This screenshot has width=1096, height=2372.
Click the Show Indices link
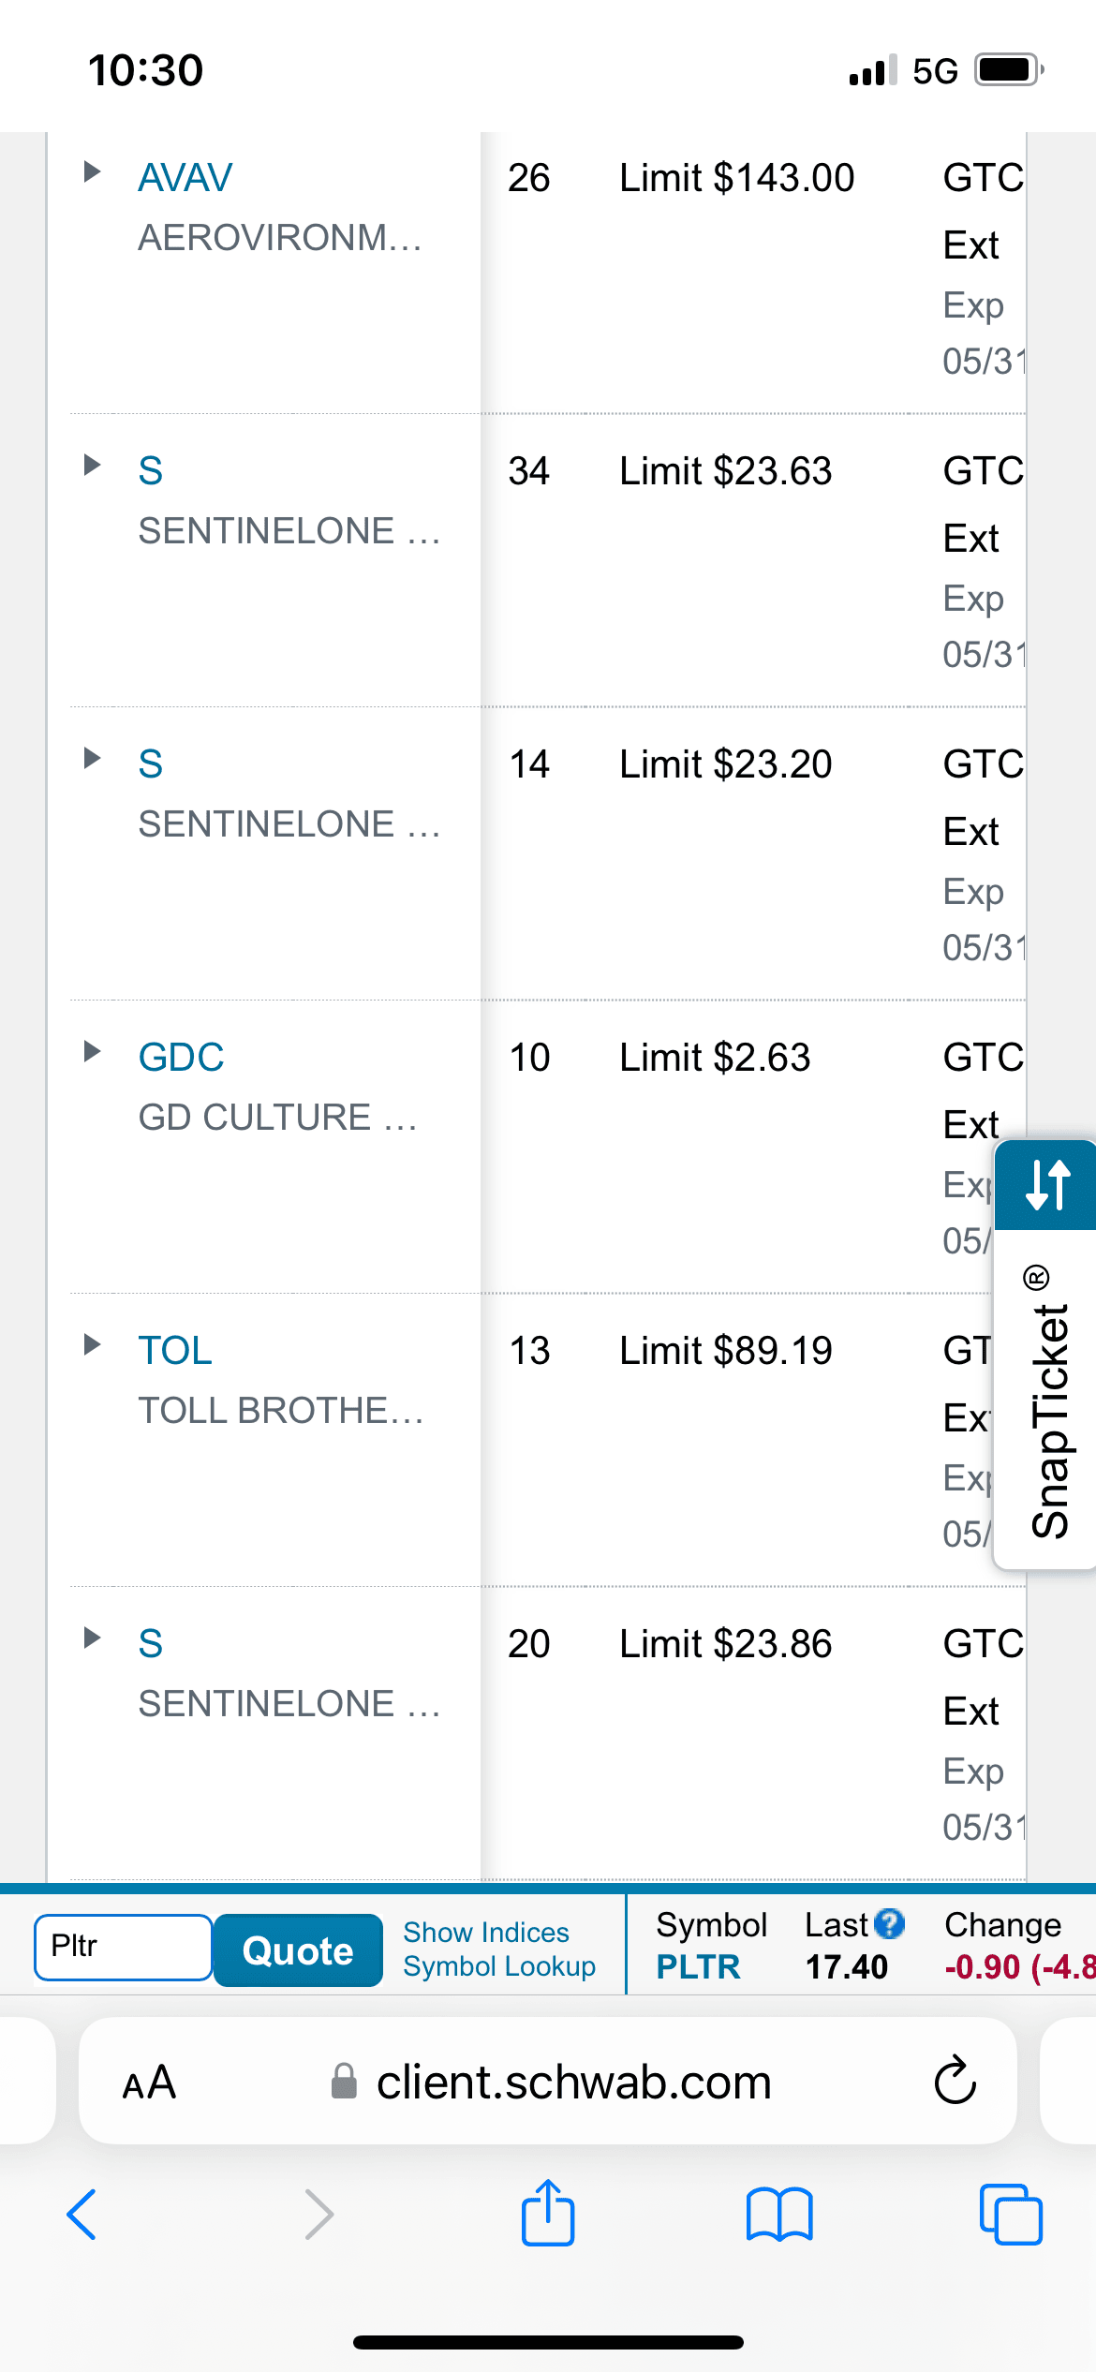click(486, 1932)
